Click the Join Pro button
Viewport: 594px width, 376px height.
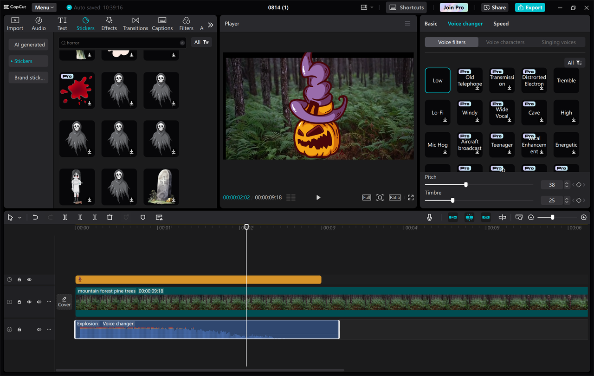453,7
